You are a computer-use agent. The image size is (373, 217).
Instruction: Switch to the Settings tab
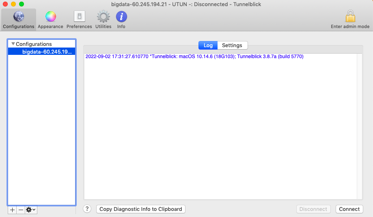coord(232,45)
